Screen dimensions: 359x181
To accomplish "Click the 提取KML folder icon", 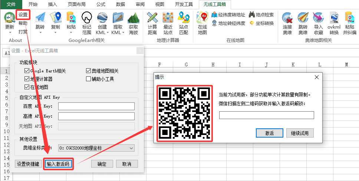I will click(x=118, y=18).
